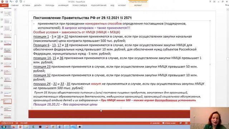Screen dimensions: 229x129
Task: Select slide 16 thumbnail
Action: coord(8,43)
